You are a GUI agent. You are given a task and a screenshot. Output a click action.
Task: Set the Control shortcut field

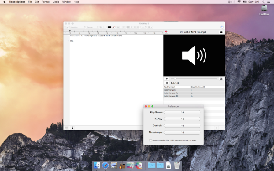point(182,126)
